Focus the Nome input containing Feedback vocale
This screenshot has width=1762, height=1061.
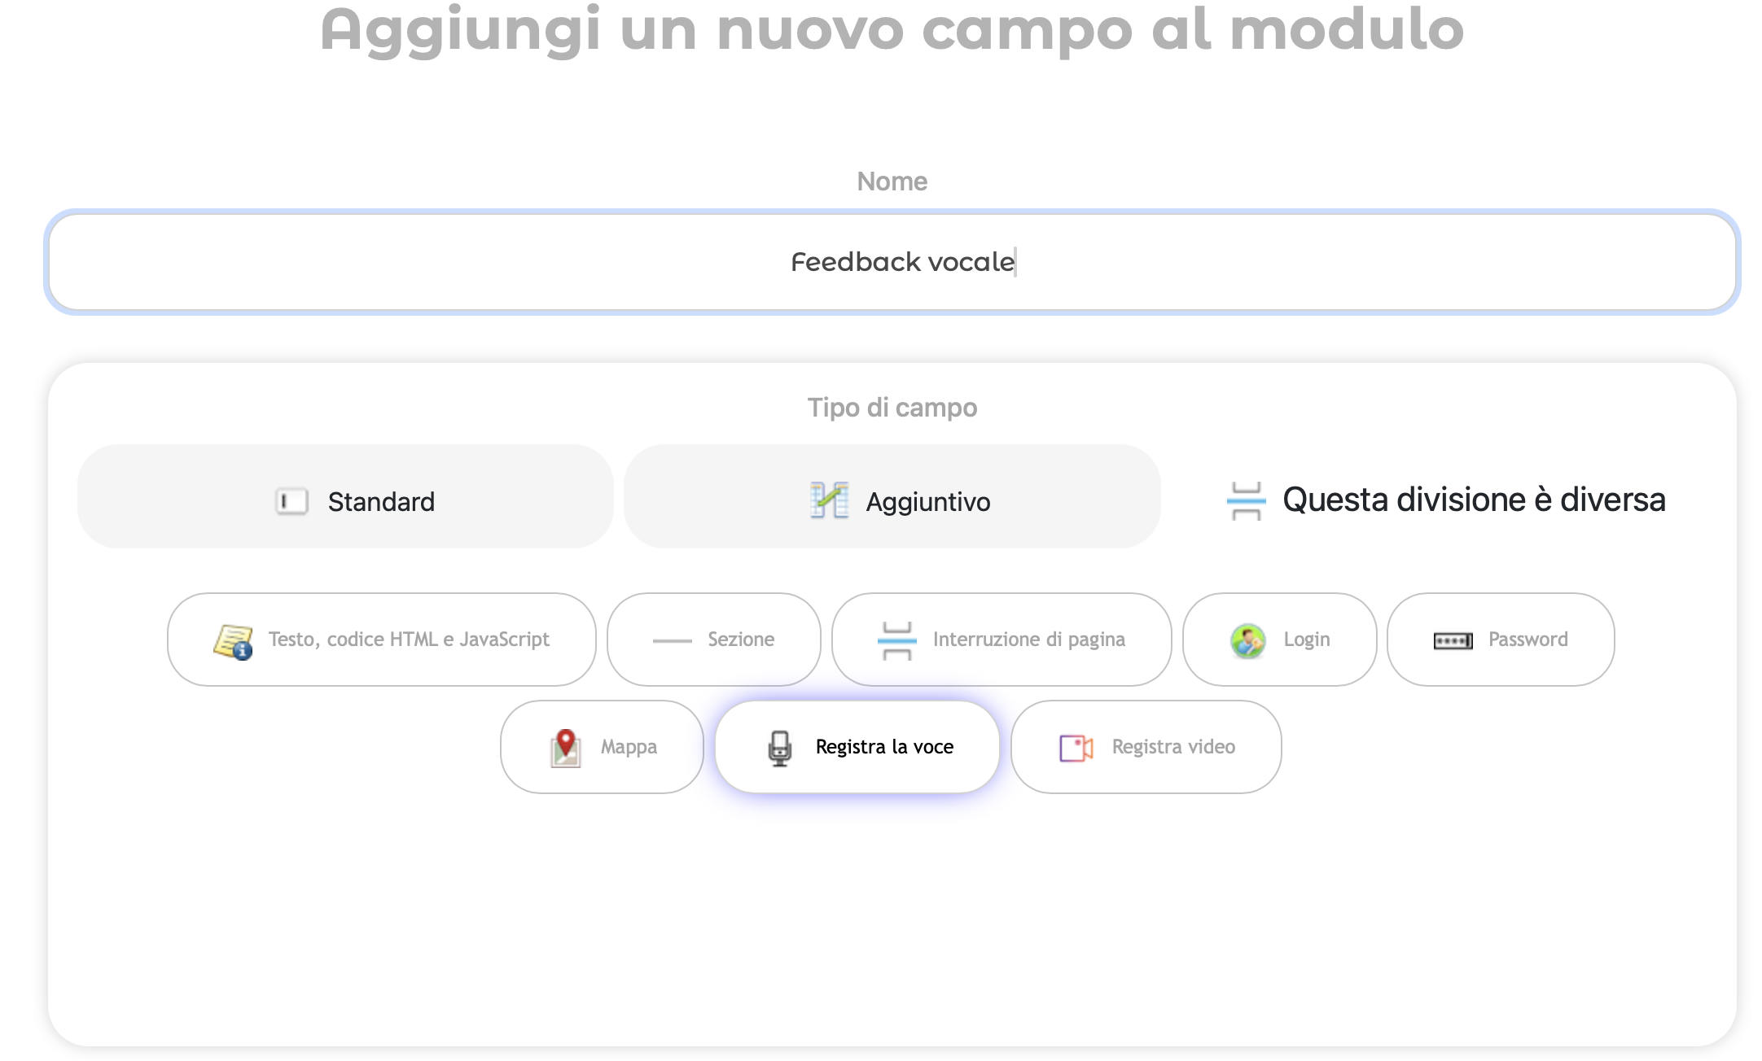click(x=892, y=262)
